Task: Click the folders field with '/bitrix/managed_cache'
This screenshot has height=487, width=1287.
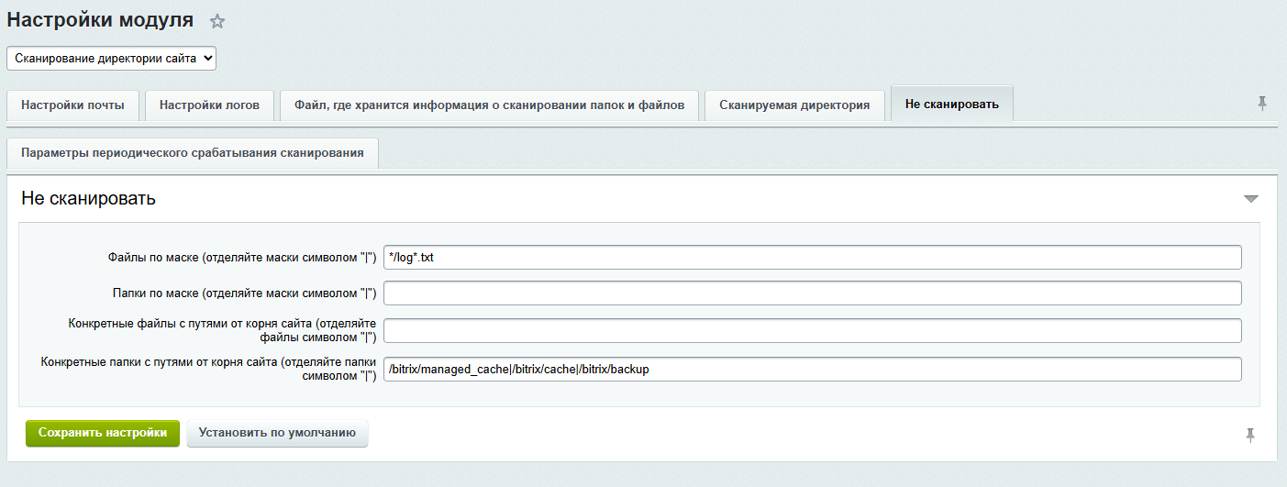Action: 812,370
